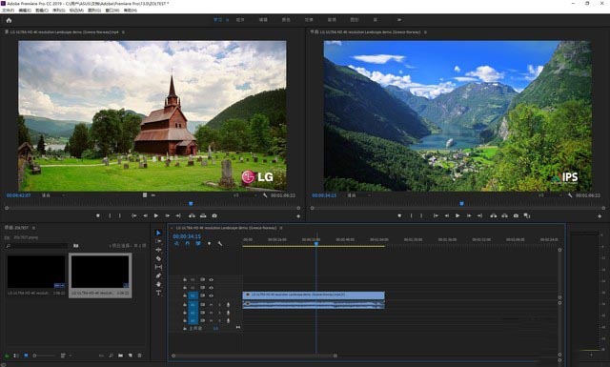Open Source monitor button editor plus
Image resolution: width=610 pixels, height=367 pixels.
[298, 216]
